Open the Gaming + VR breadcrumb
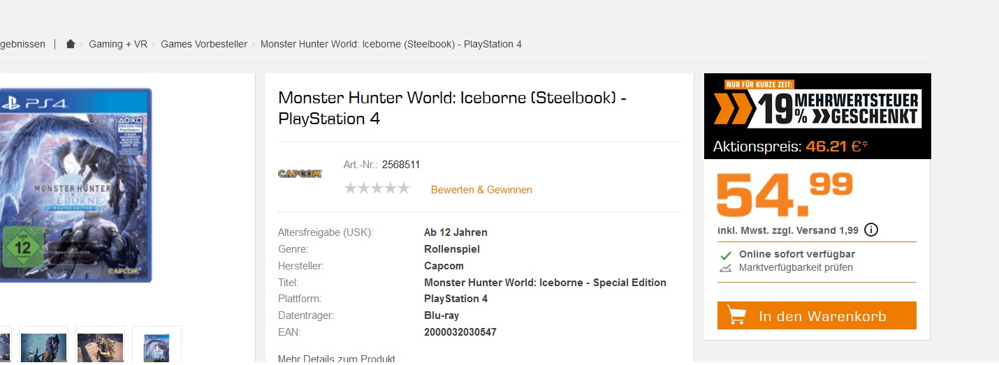The height and width of the screenshot is (365, 999). tap(118, 44)
